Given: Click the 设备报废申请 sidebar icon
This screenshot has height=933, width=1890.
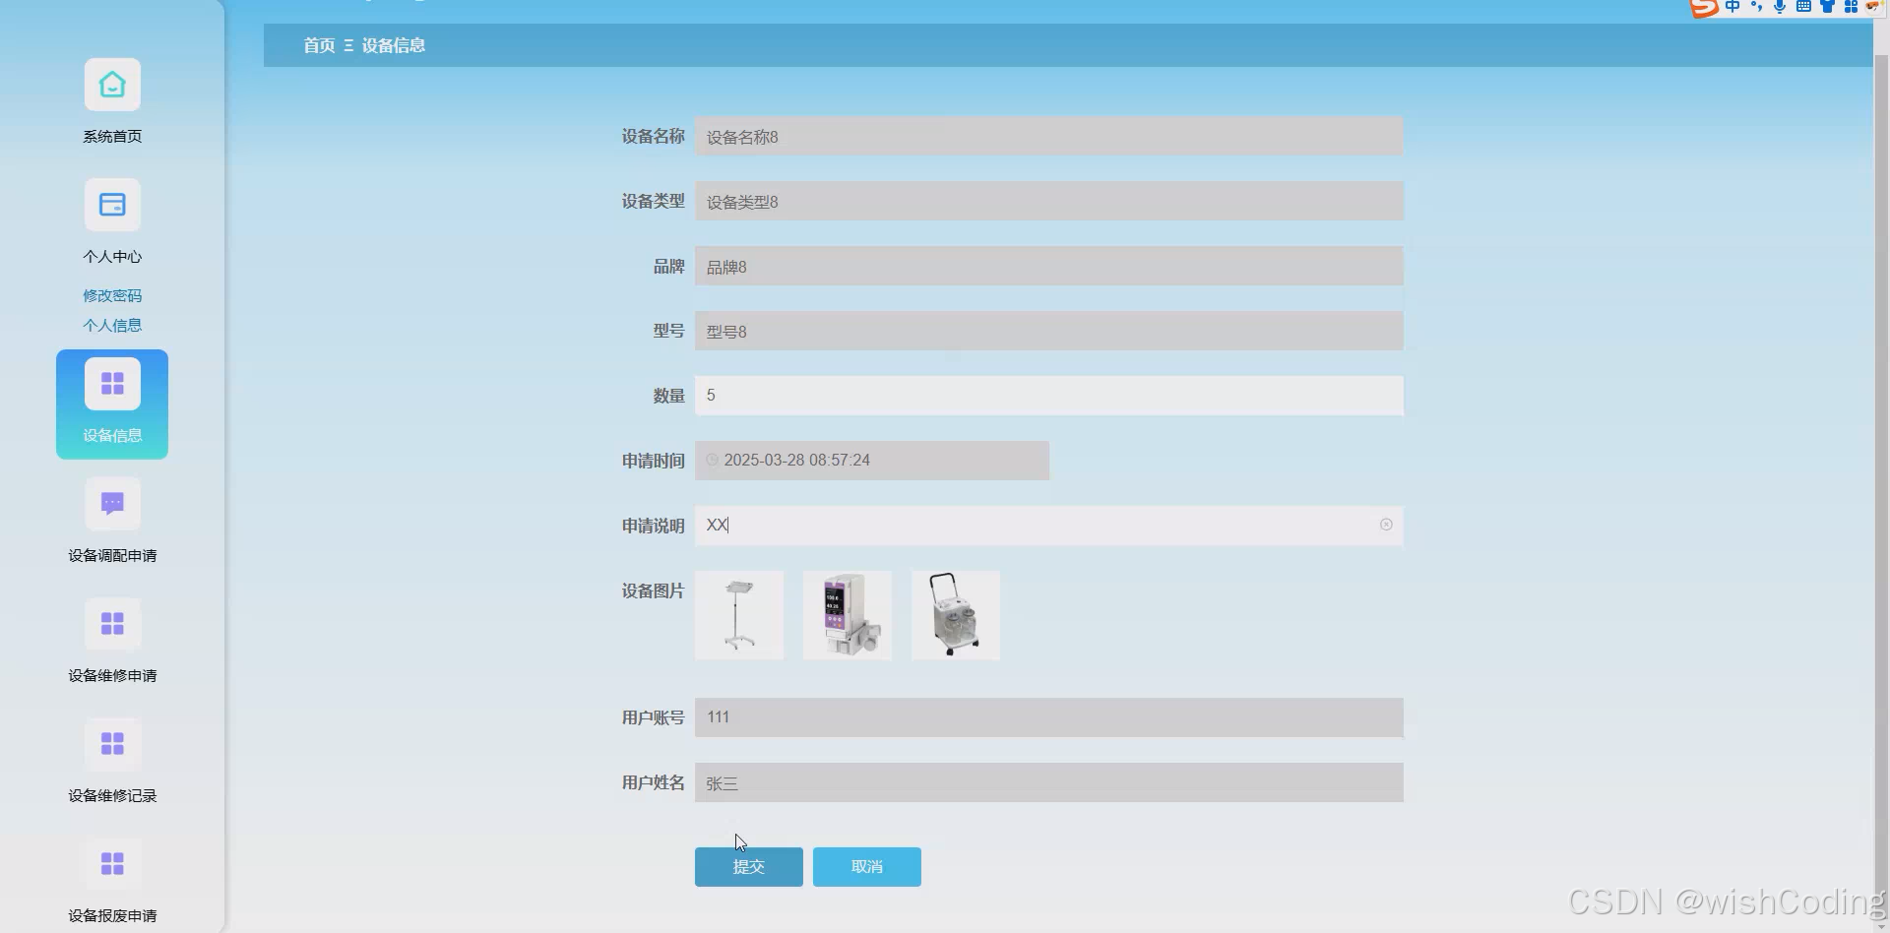Looking at the screenshot, I should coord(111,863).
